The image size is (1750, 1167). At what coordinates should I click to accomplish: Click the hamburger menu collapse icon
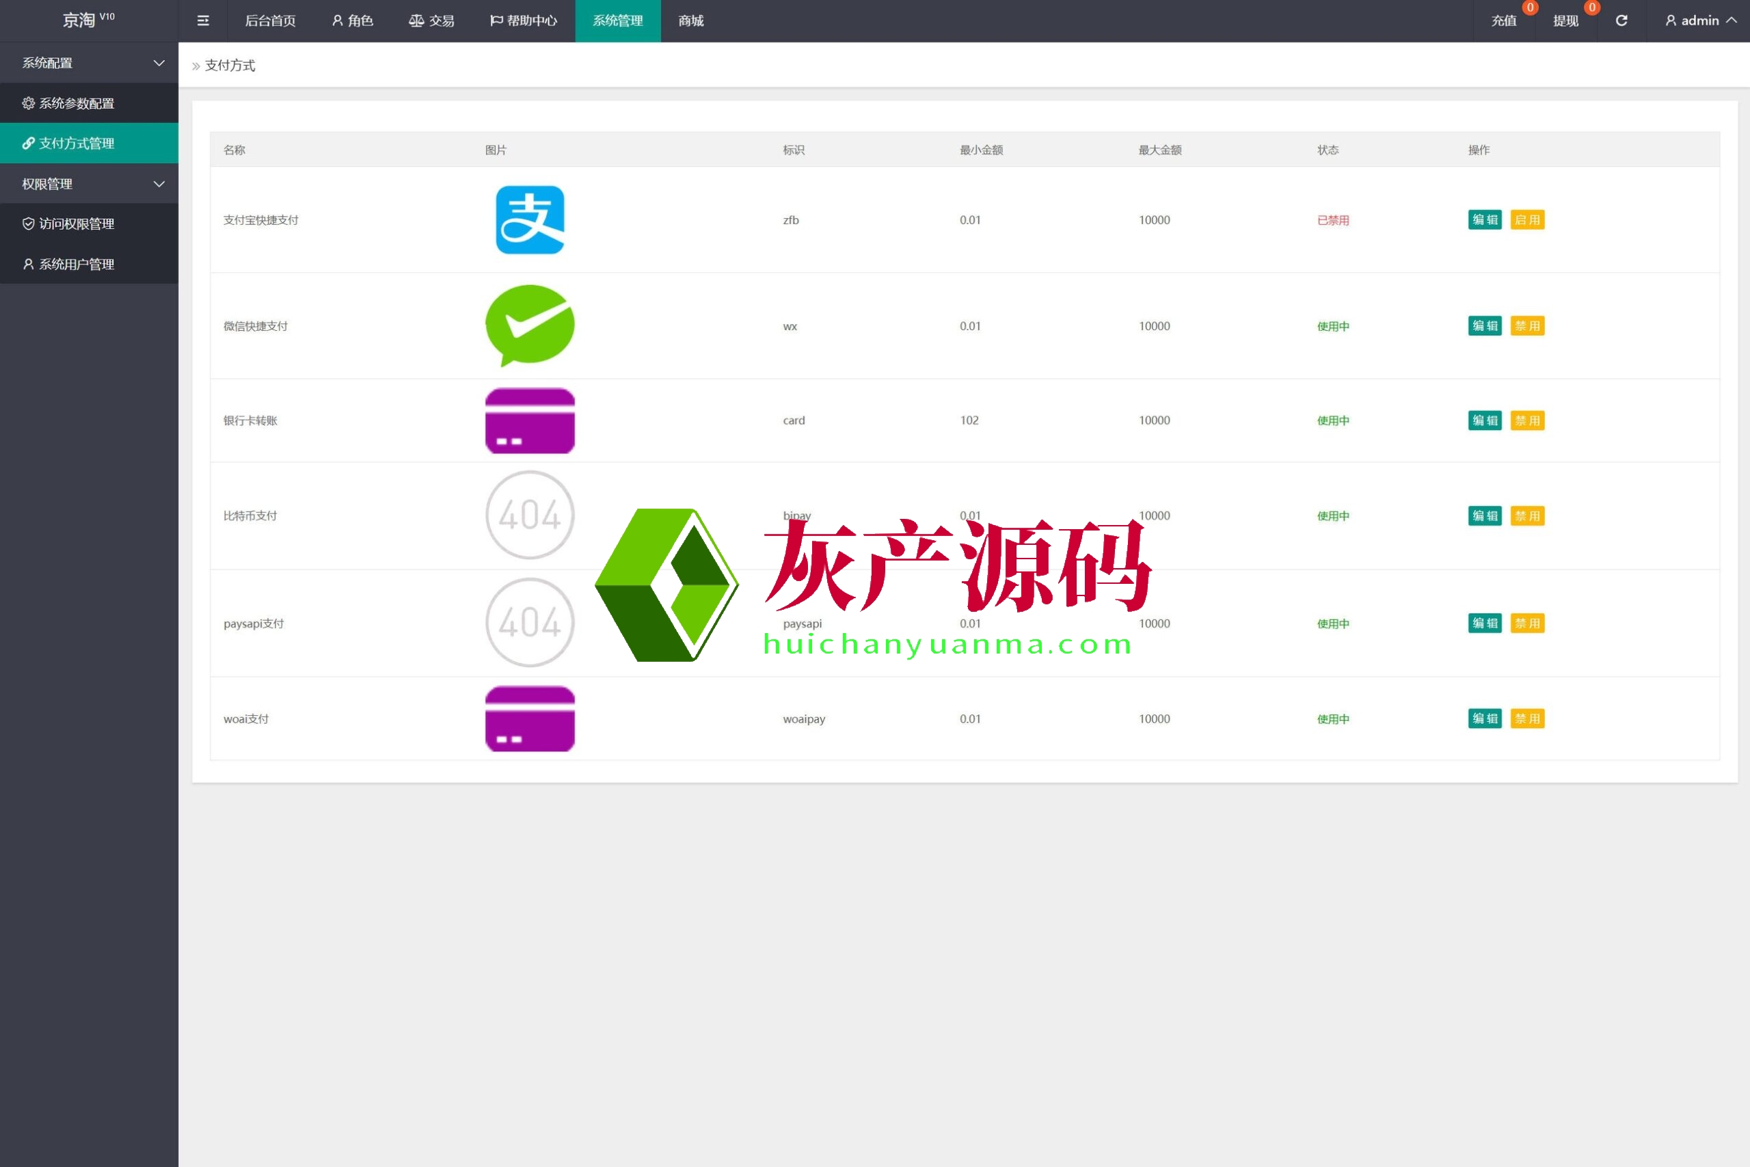[202, 21]
